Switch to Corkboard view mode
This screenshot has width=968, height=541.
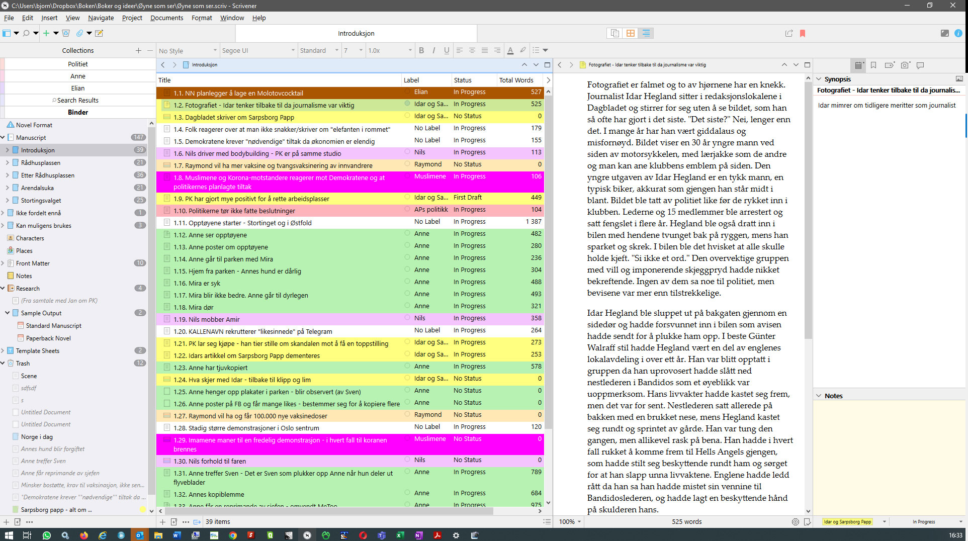point(630,33)
